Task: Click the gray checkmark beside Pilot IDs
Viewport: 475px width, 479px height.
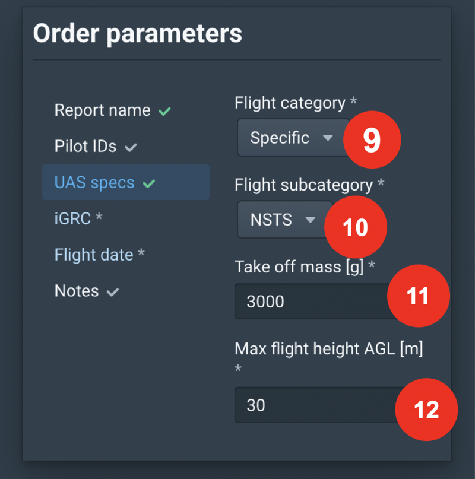Action: pos(131,147)
